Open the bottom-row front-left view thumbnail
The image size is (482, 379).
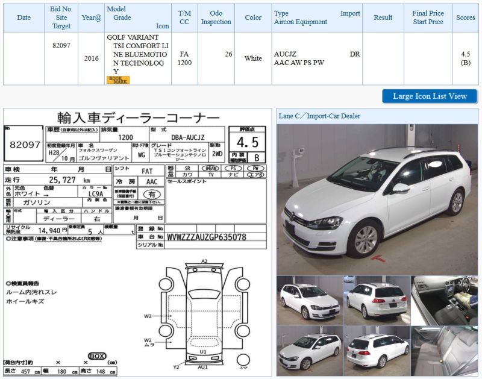click(310, 351)
